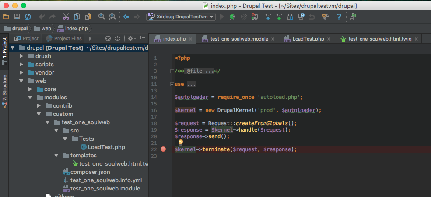
Task: Click Collapse All icon in Project panel
Action: tap(118, 39)
